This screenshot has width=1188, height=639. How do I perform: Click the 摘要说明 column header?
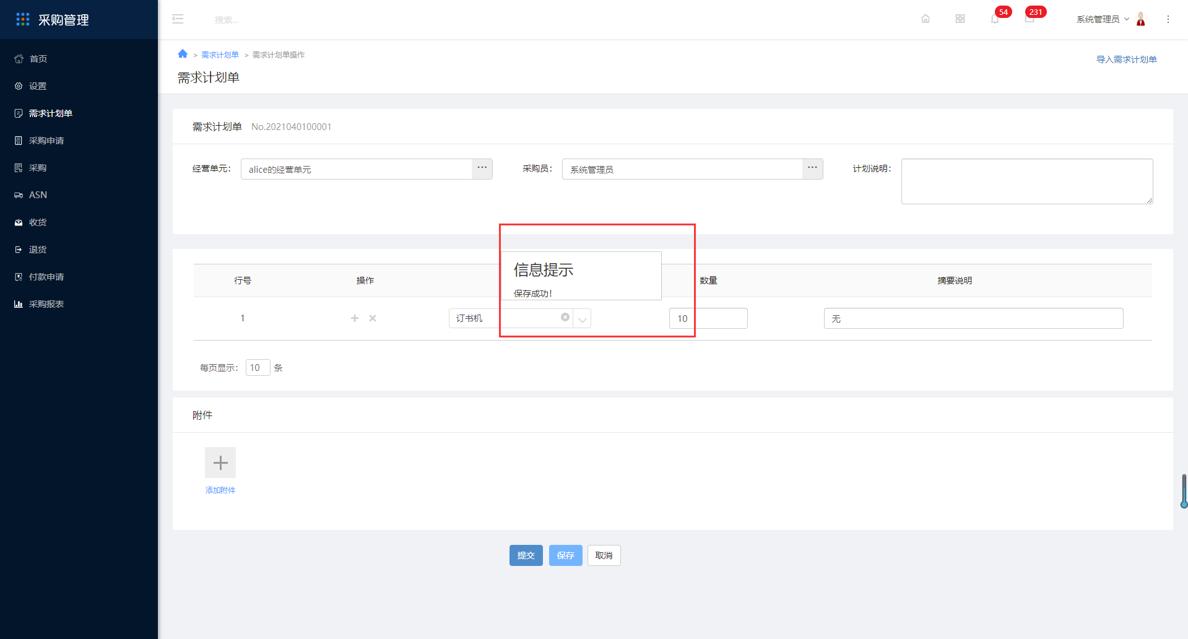point(955,280)
